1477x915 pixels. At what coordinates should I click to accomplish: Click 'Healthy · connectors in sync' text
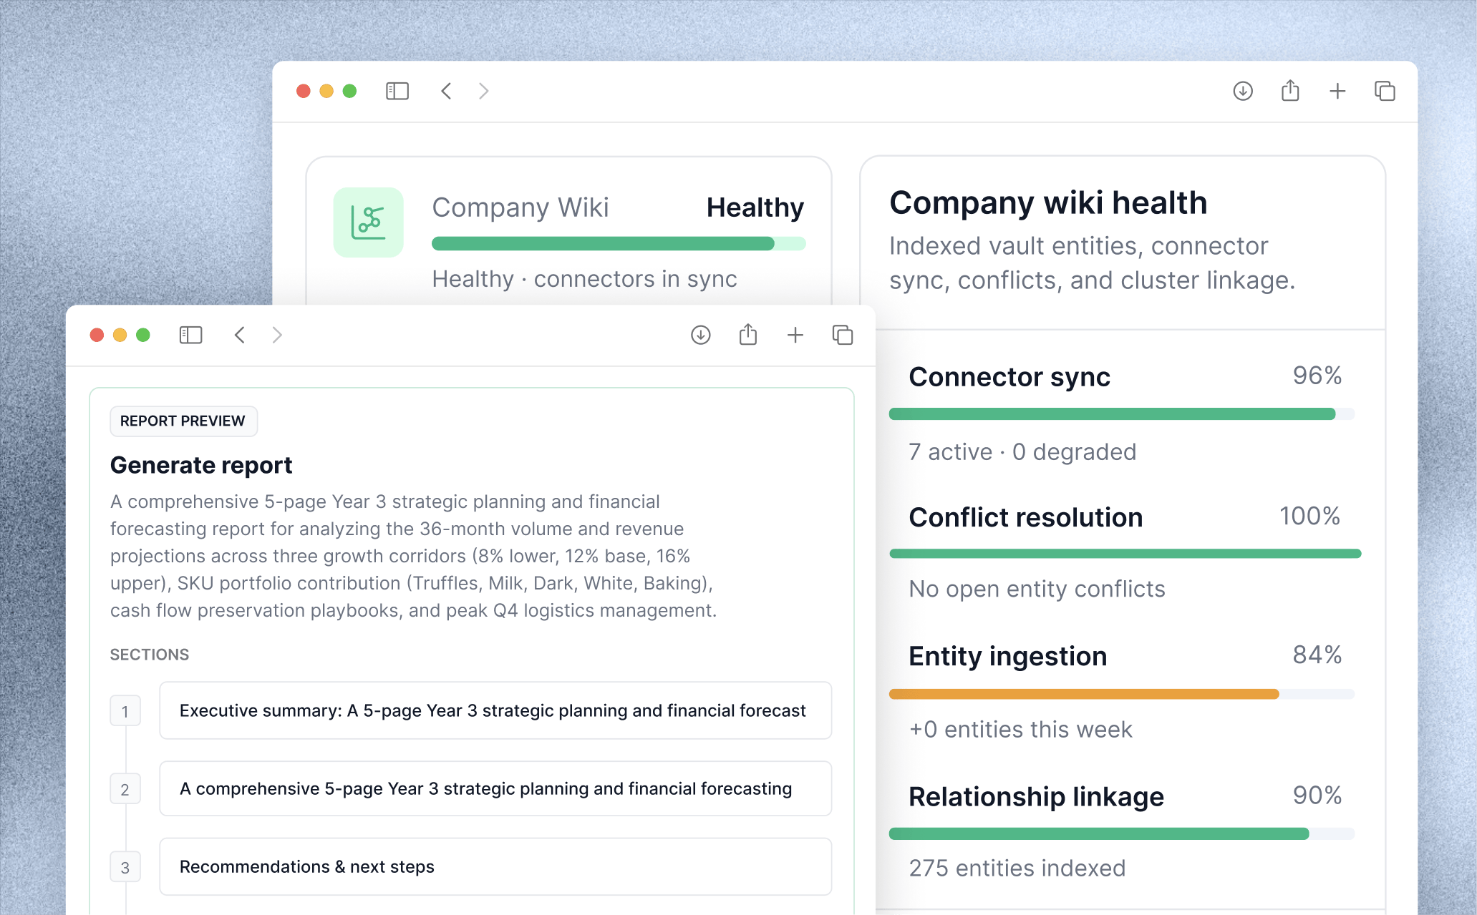tap(585, 278)
